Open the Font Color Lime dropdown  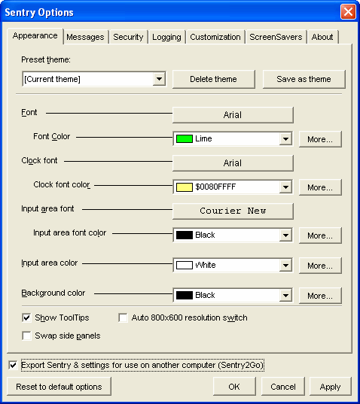tap(285, 139)
